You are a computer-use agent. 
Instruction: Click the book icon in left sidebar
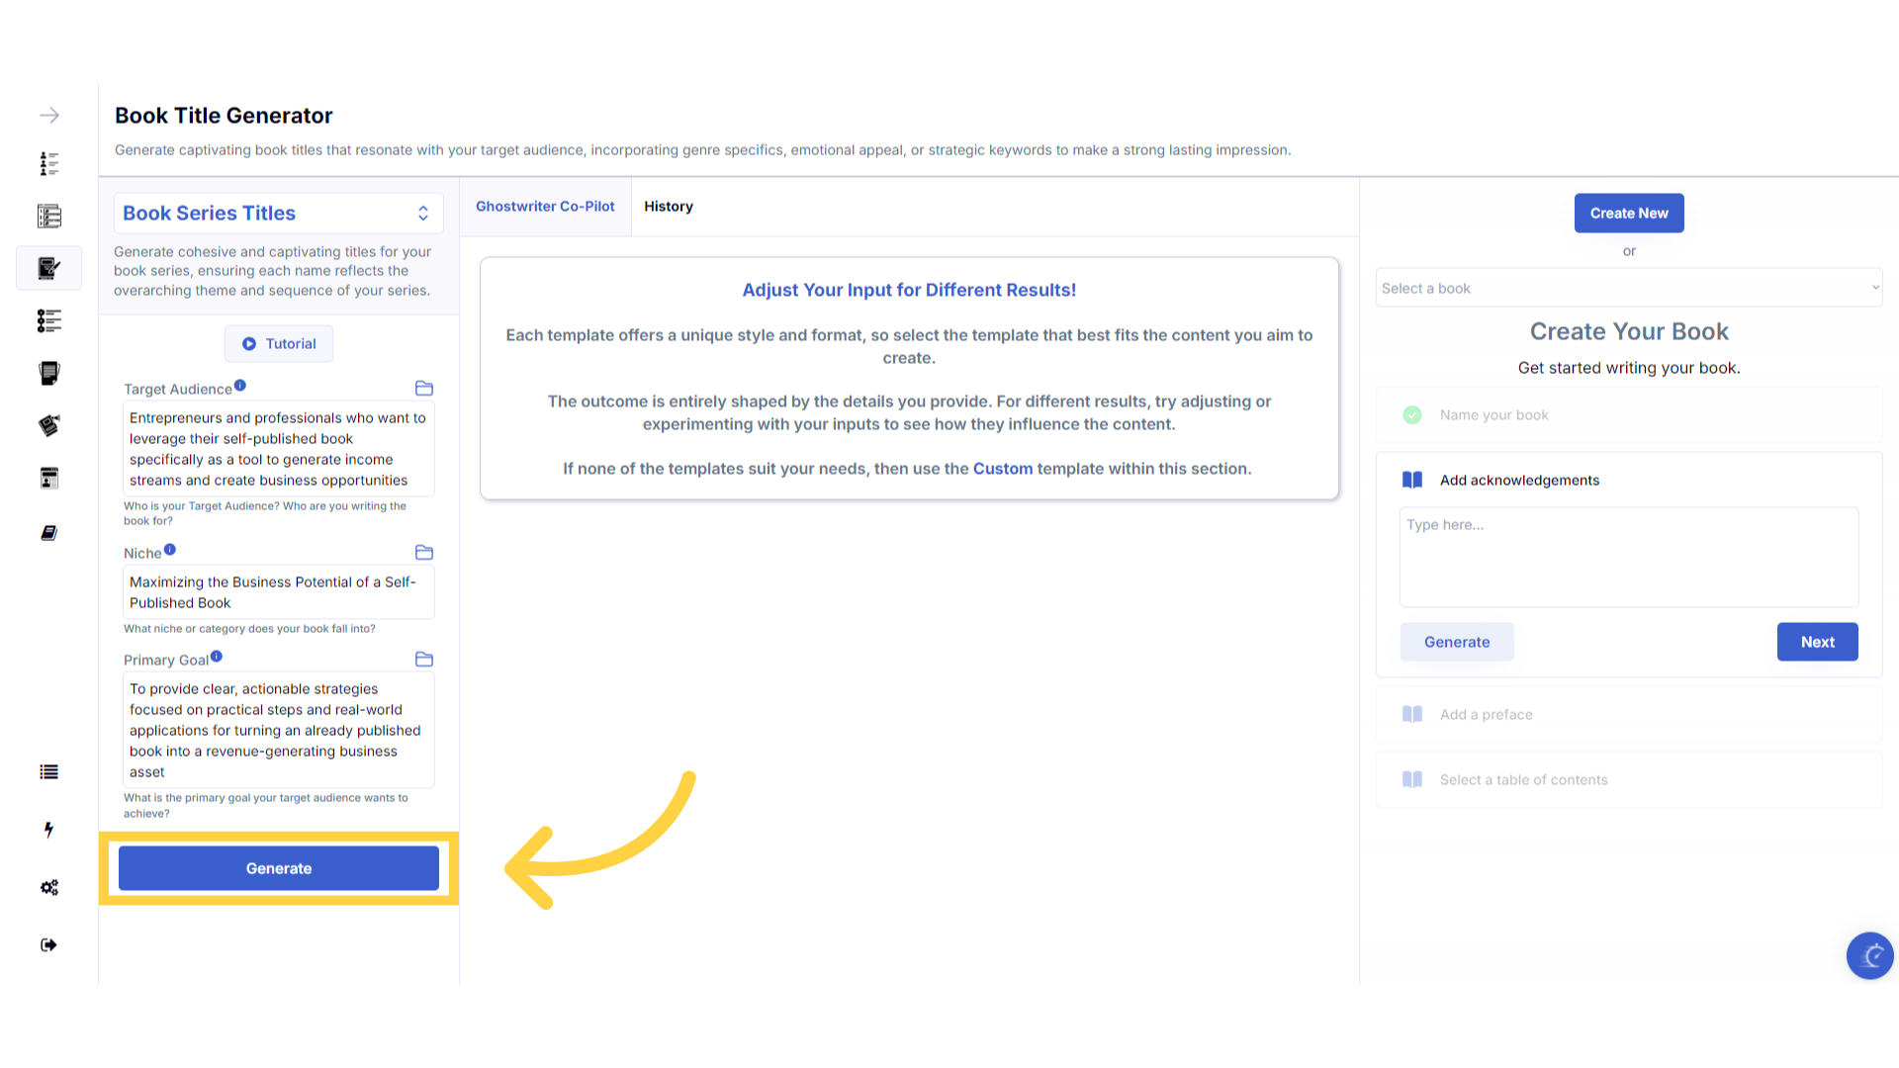[x=49, y=533]
